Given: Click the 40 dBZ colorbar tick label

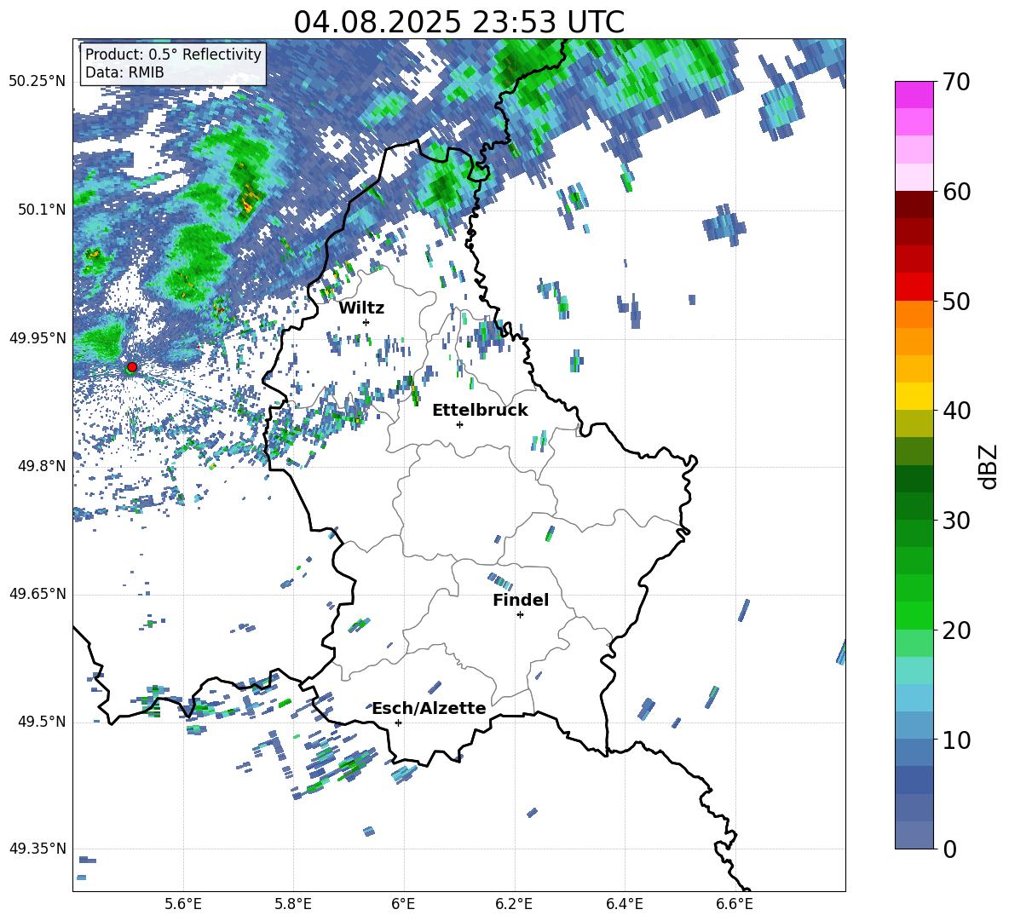Looking at the screenshot, I should point(956,411).
